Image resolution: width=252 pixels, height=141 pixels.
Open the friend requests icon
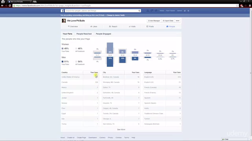coord(148,11)
